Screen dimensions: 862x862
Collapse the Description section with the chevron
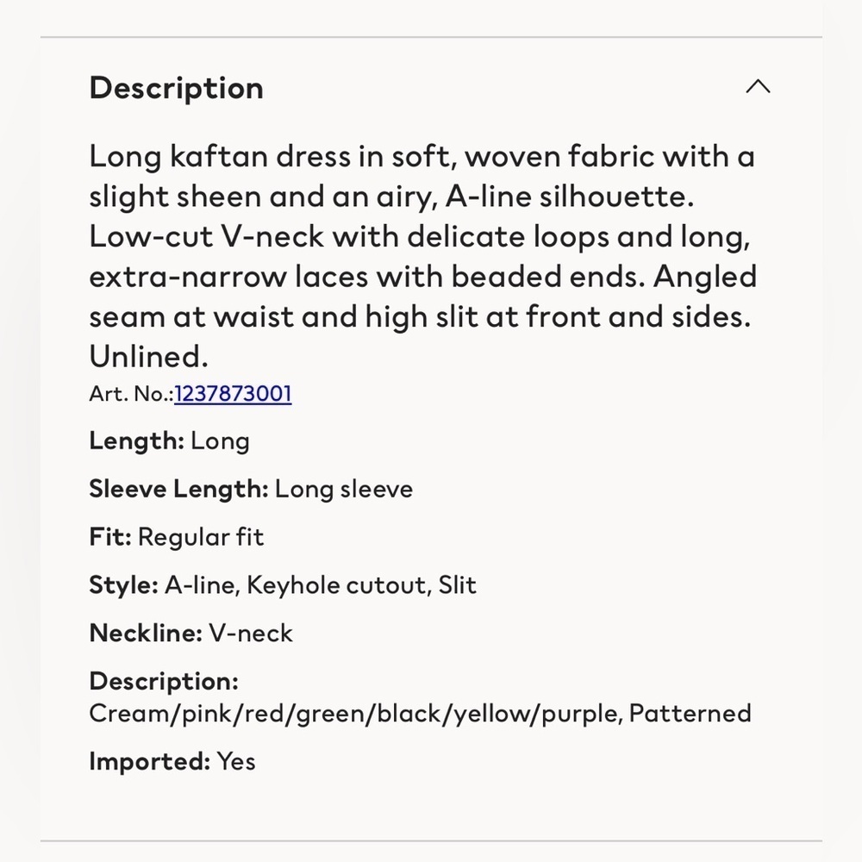[x=758, y=87]
